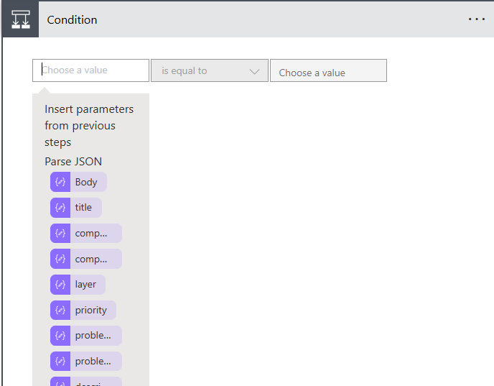Select the second 'comp...' token
This screenshot has width=494, height=386.
click(91, 259)
